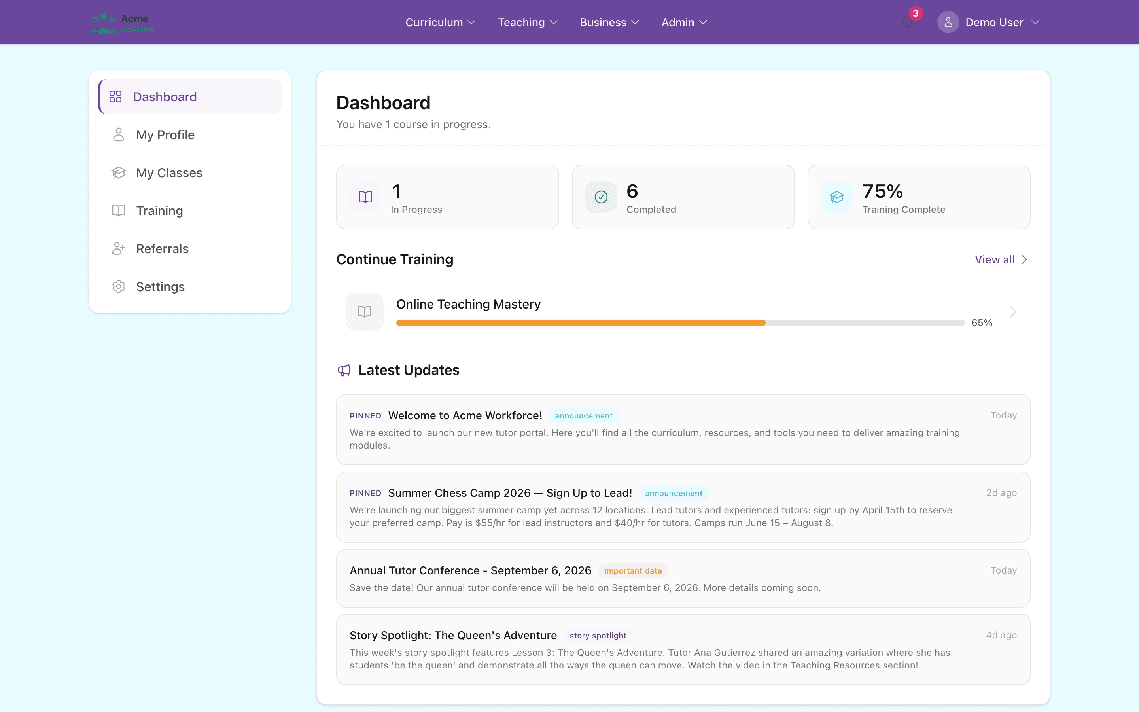
Task: Click the Continue Training heading
Action: pyautogui.click(x=395, y=259)
